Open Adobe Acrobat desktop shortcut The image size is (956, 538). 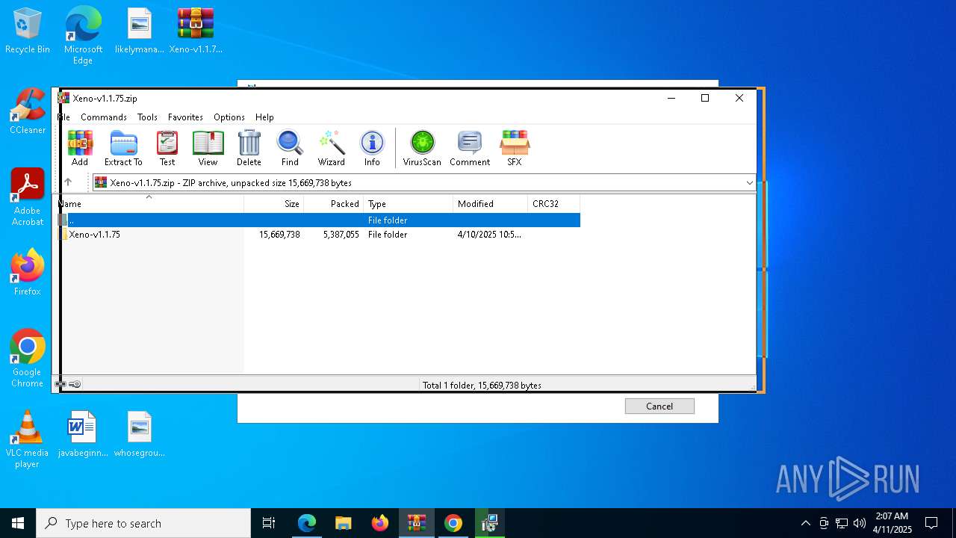pos(28,197)
